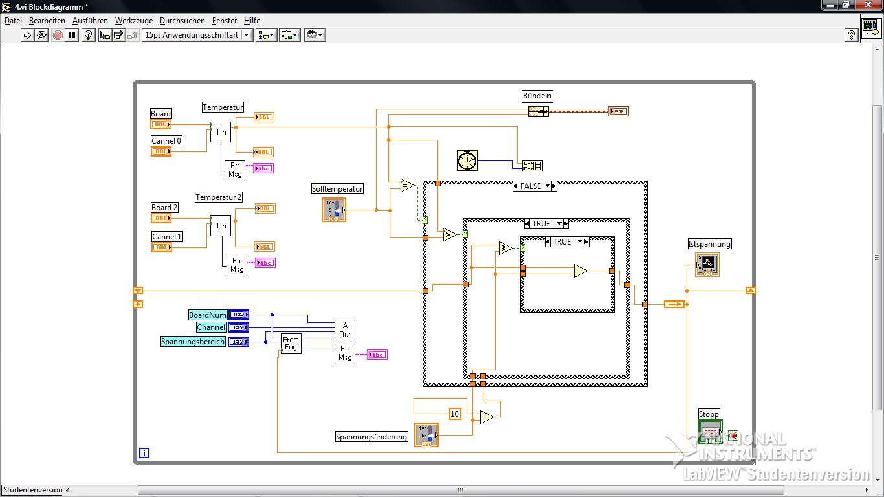Toggle the Highlight Execution lightbulb
Image resolution: width=884 pixels, height=497 pixels.
click(89, 35)
